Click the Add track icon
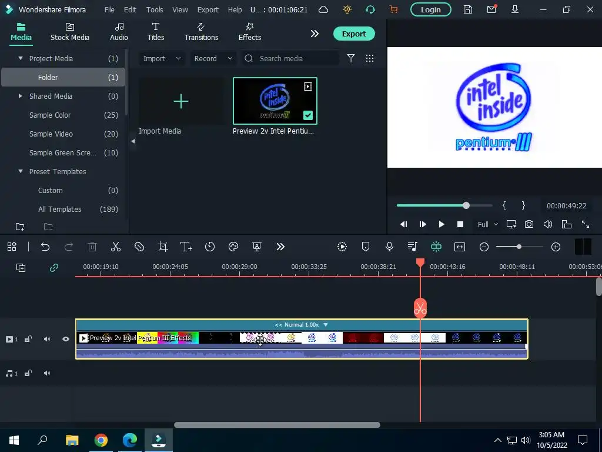The image size is (602, 452). (21, 268)
